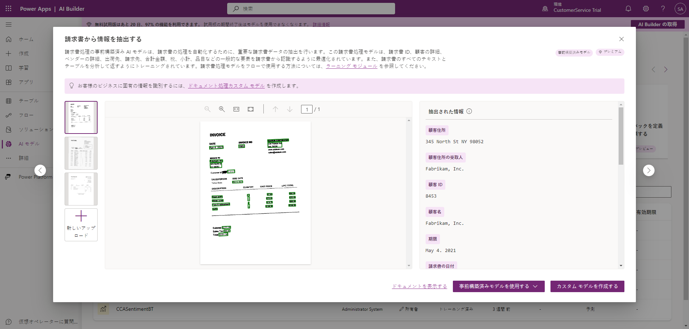Open Power Platform in the sidebar
This screenshot has height=329, width=689.
[x=35, y=177]
